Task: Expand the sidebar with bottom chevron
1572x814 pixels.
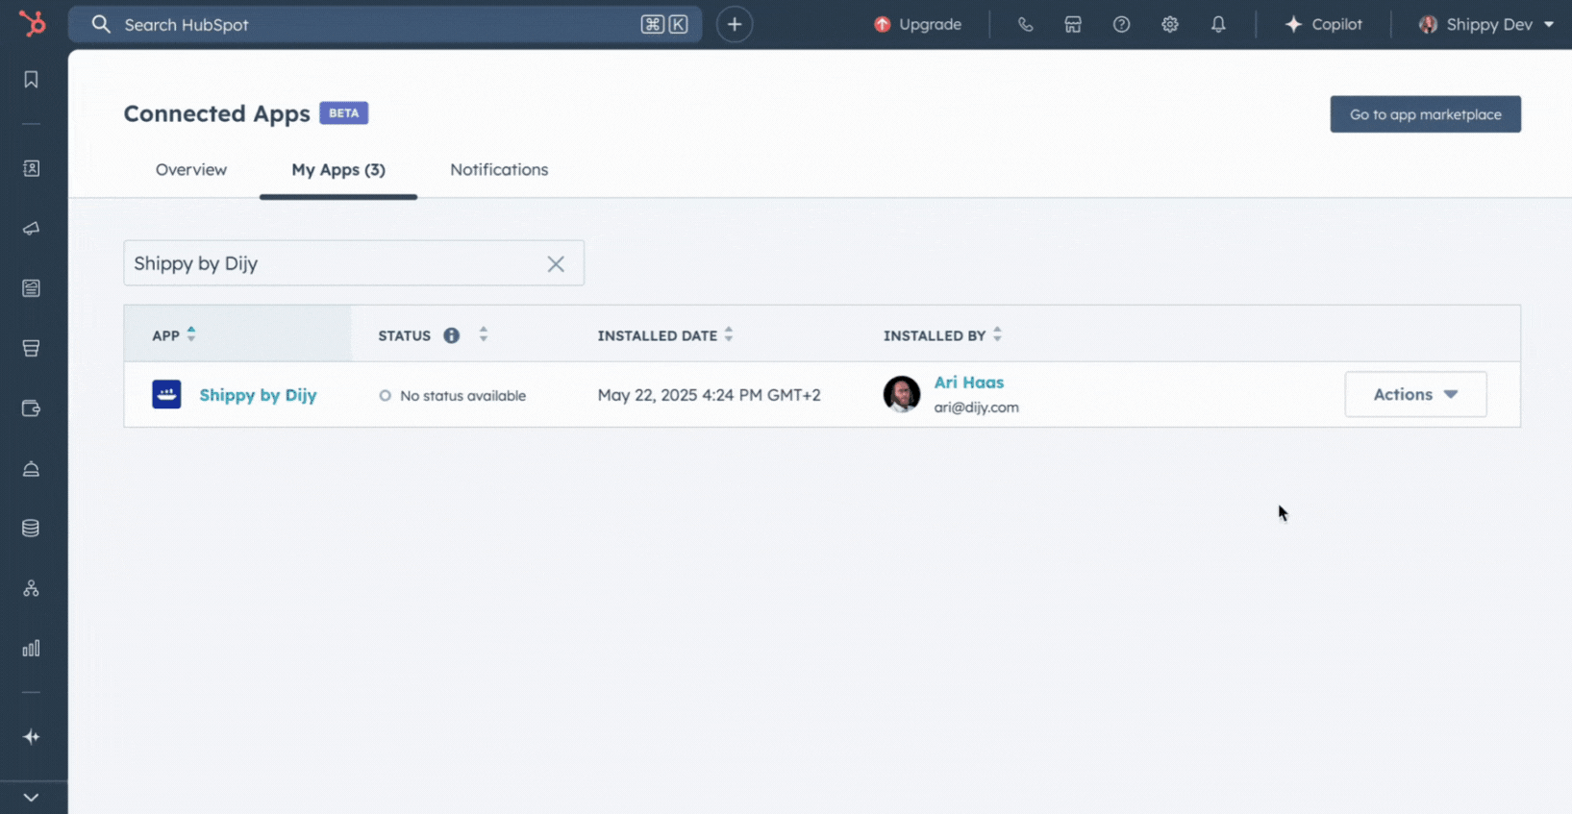Action: point(31,798)
